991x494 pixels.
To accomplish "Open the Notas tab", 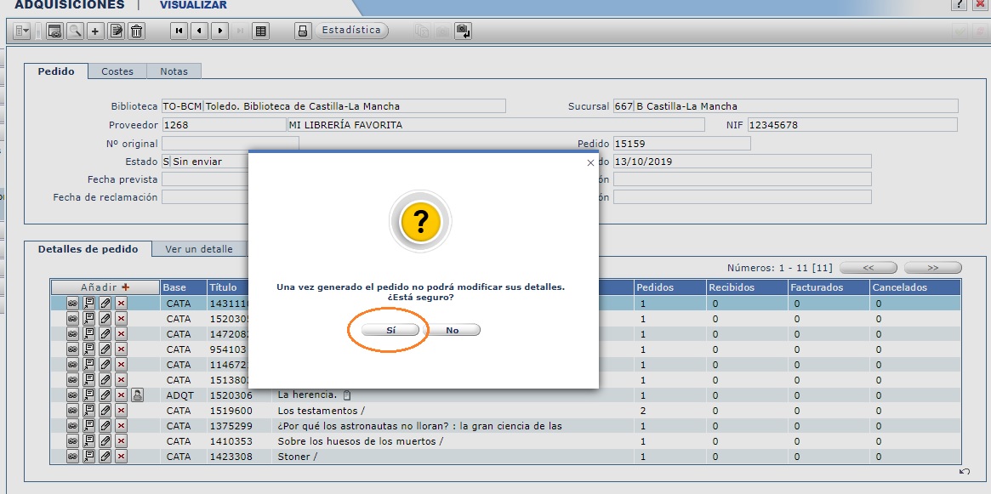I will point(174,71).
